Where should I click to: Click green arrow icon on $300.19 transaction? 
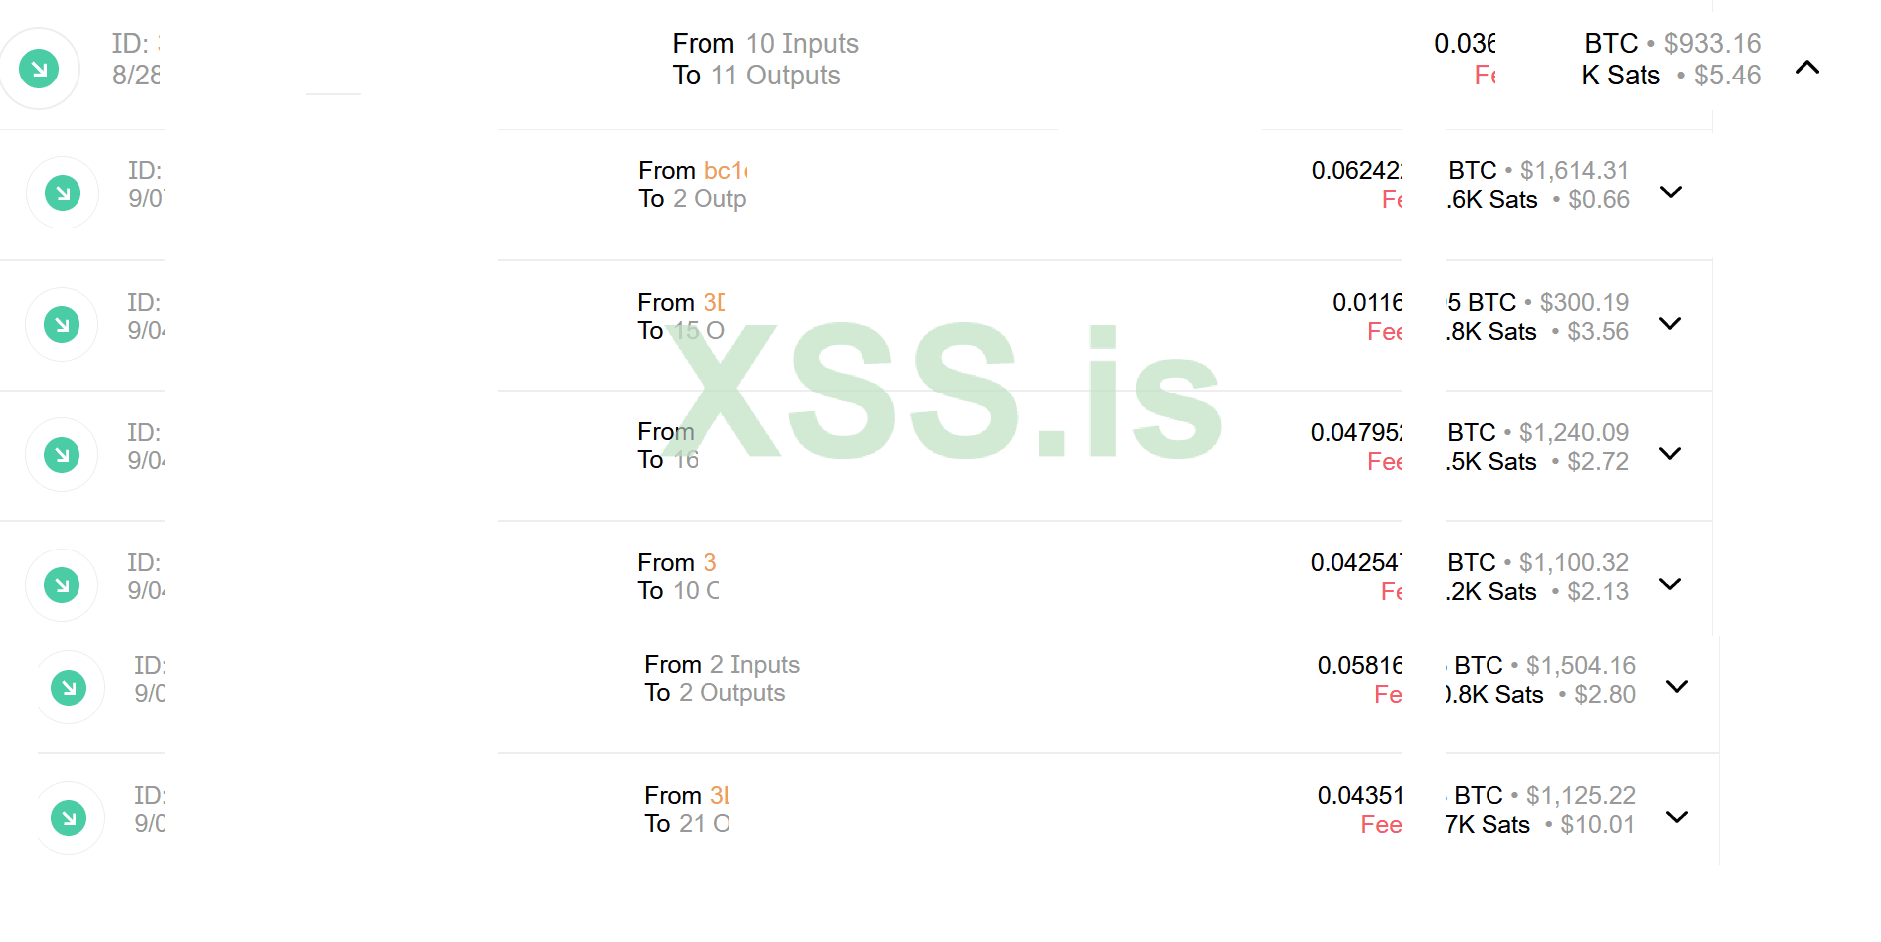pyautogui.click(x=62, y=324)
